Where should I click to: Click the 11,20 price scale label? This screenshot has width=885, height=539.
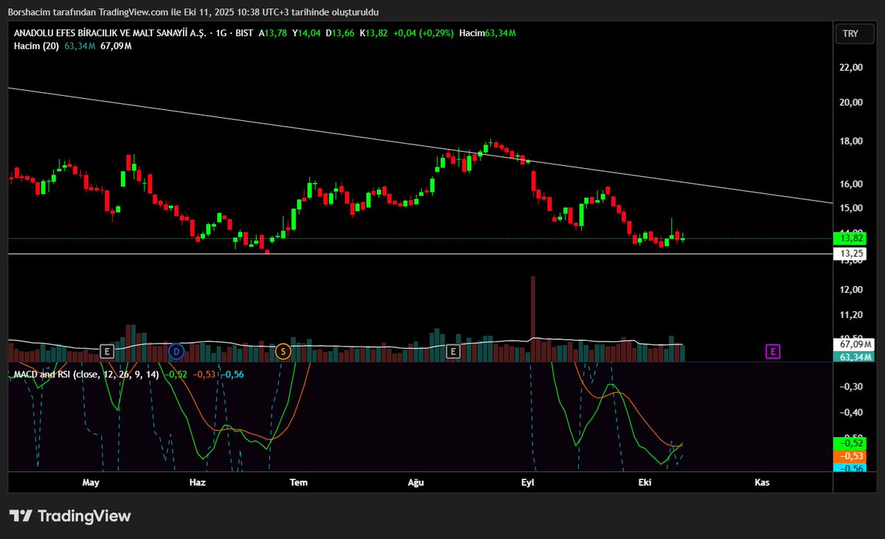coord(851,315)
